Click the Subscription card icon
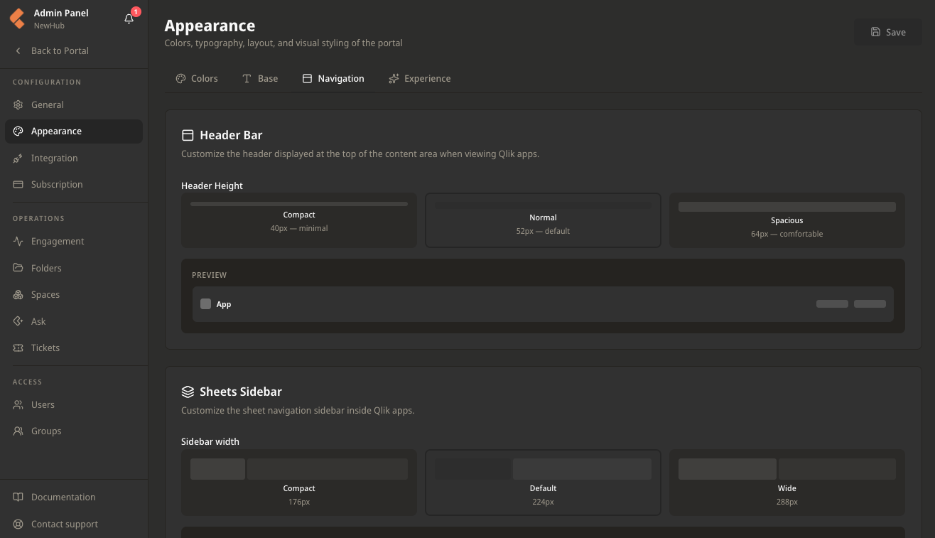This screenshot has width=935, height=538. [x=18, y=185]
